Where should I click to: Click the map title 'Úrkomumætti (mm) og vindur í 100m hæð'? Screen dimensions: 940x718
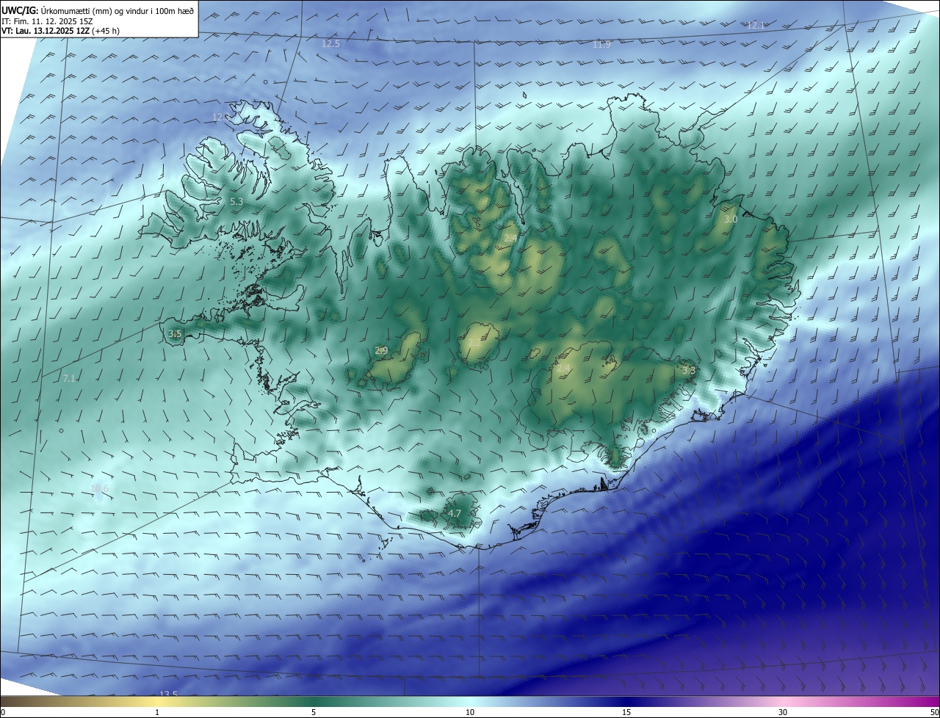tap(117, 10)
